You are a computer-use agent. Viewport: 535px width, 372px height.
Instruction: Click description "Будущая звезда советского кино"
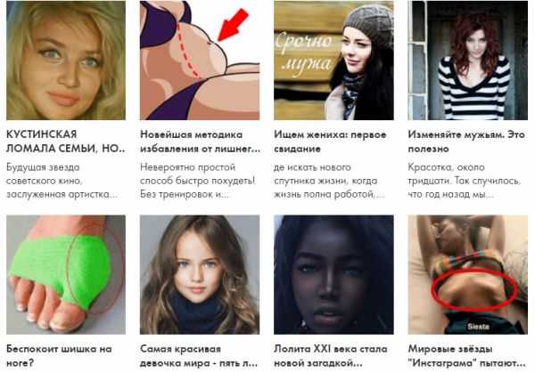[62, 181]
